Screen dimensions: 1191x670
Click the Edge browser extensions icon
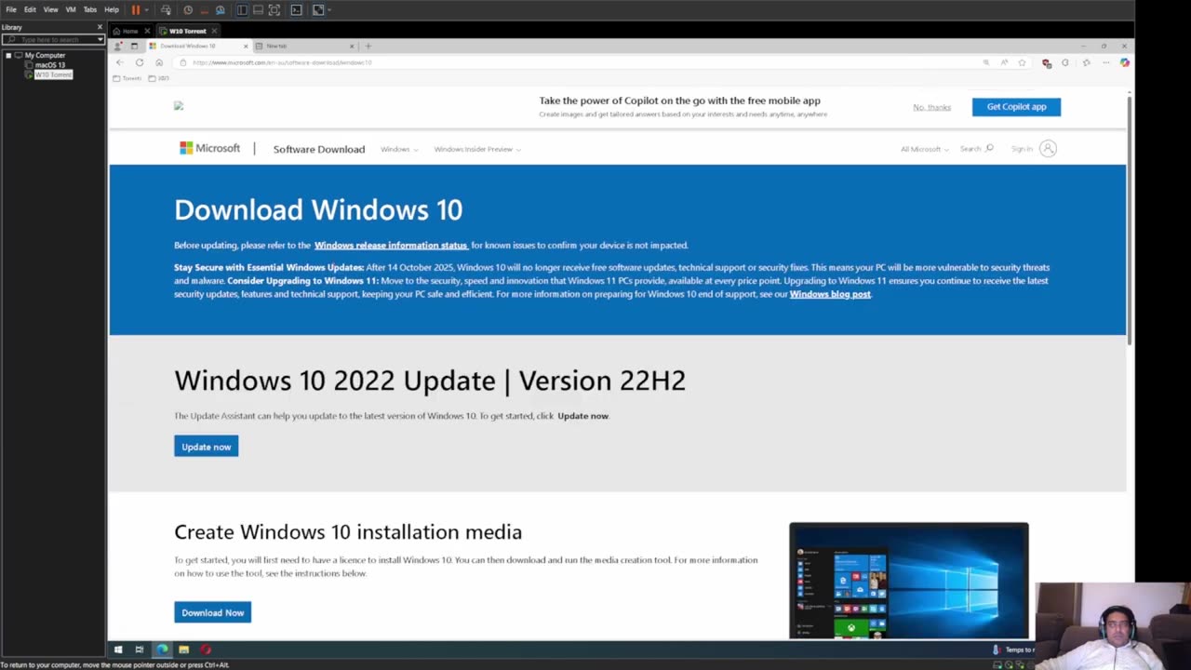tap(1065, 62)
